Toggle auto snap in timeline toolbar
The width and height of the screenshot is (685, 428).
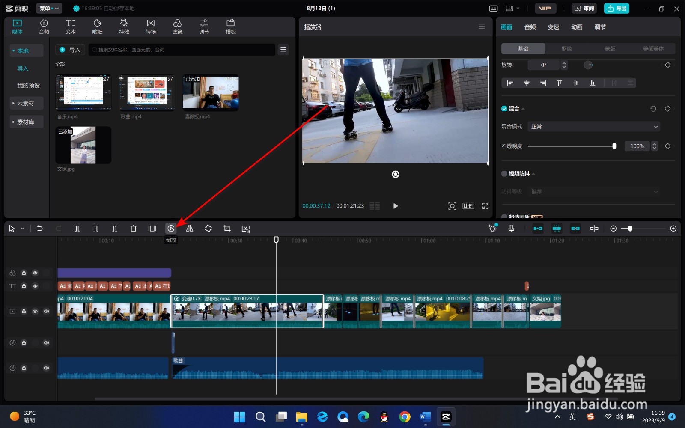(557, 229)
